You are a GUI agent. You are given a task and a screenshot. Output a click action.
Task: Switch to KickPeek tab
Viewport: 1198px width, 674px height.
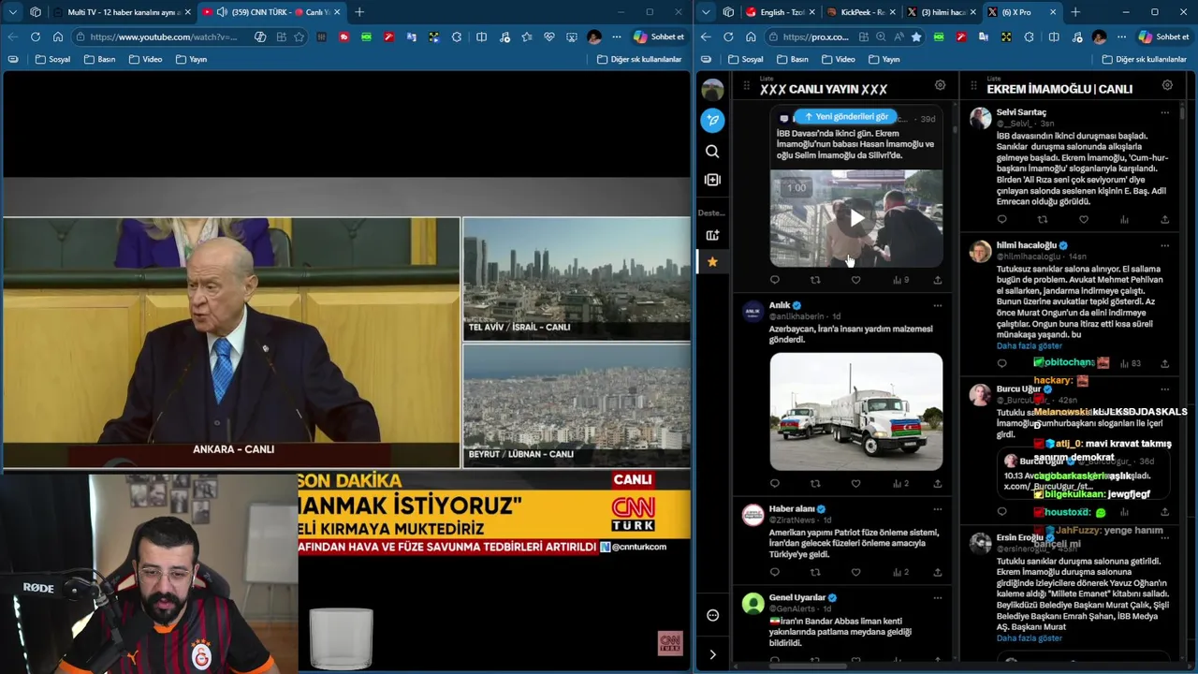click(862, 12)
